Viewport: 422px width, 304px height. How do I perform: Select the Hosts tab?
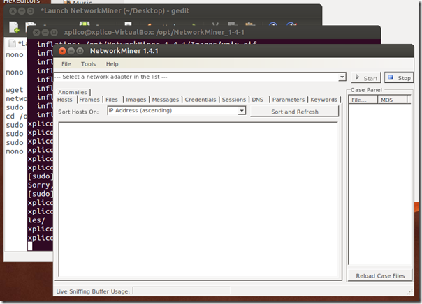pyautogui.click(x=65, y=100)
